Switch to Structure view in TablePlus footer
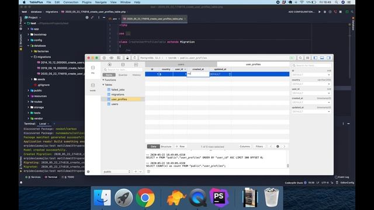Screen dimensions: 374x210 [x=166, y=146]
